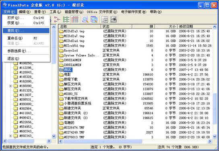Select the MSIceb5d.tmp row
This screenshot has width=219, height=151.
coord(135,46)
